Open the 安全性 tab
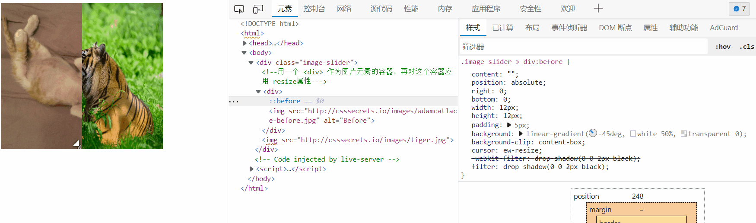The height and width of the screenshot is (223, 756). [x=530, y=9]
